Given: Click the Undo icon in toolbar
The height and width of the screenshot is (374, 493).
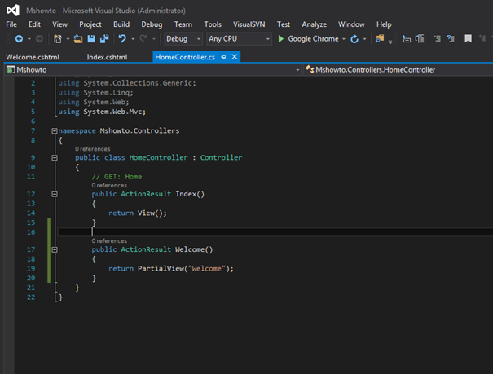Looking at the screenshot, I should pyautogui.click(x=122, y=39).
